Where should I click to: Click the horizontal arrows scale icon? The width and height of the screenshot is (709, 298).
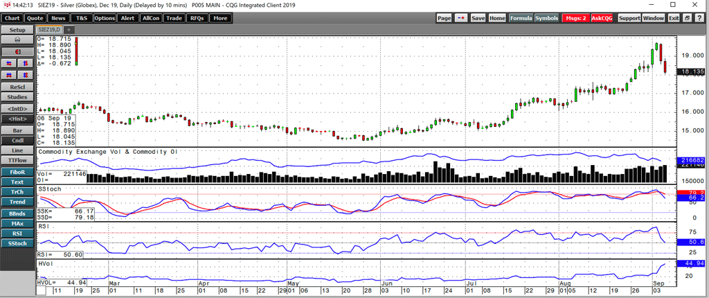10,62
